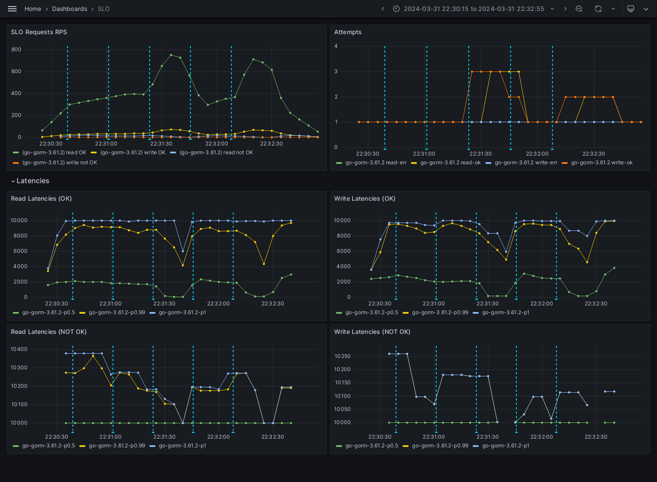Click the 800 y-axis label in SLO Requests RPS
Viewport: 657px width, 482px height.
[16, 50]
